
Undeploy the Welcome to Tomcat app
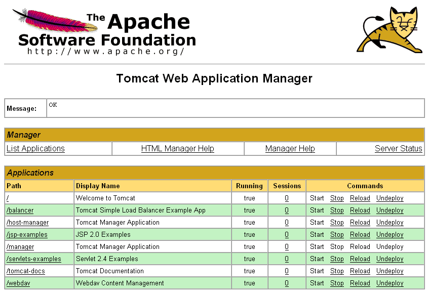click(x=390, y=198)
